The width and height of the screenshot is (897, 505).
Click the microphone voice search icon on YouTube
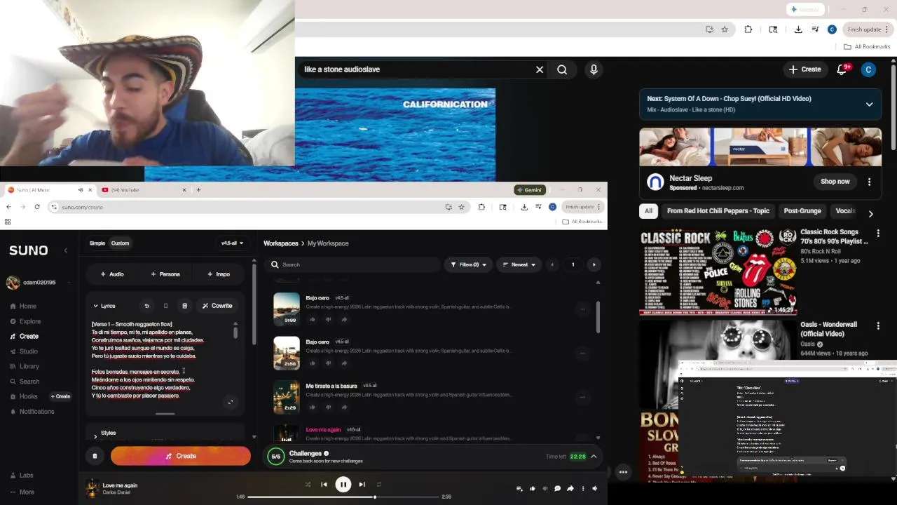coord(594,69)
